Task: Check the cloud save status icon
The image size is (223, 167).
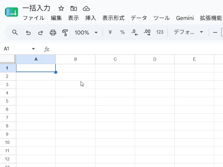Action: click(86, 9)
